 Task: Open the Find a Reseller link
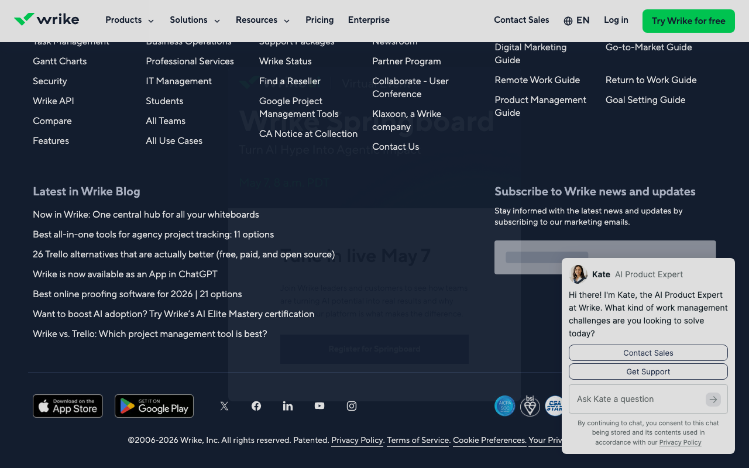coord(290,81)
